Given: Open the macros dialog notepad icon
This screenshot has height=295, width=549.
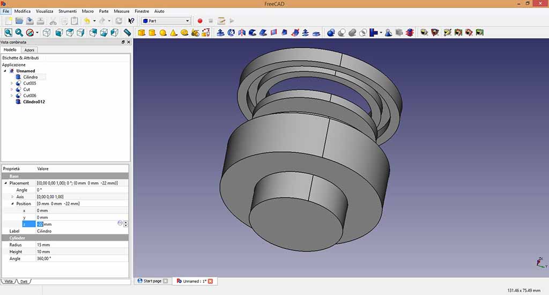Looking at the screenshot, I should (x=221, y=21).
